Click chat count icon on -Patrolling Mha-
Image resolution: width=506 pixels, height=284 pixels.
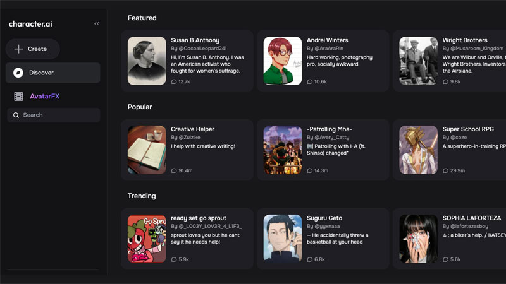tap(310, 170)
